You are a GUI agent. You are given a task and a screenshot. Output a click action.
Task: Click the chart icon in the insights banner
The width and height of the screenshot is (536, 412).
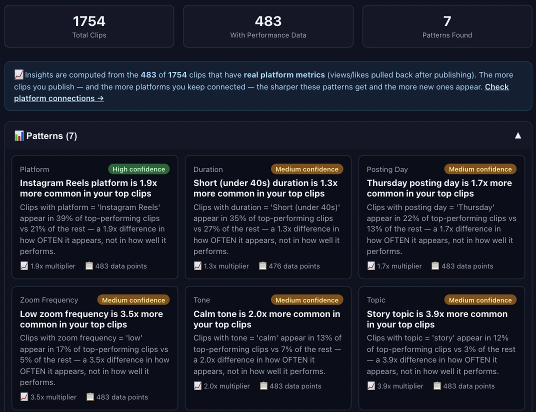[x=19, y=74]
